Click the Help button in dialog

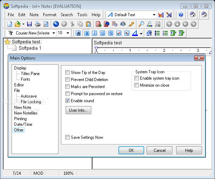tap(189, 150)
